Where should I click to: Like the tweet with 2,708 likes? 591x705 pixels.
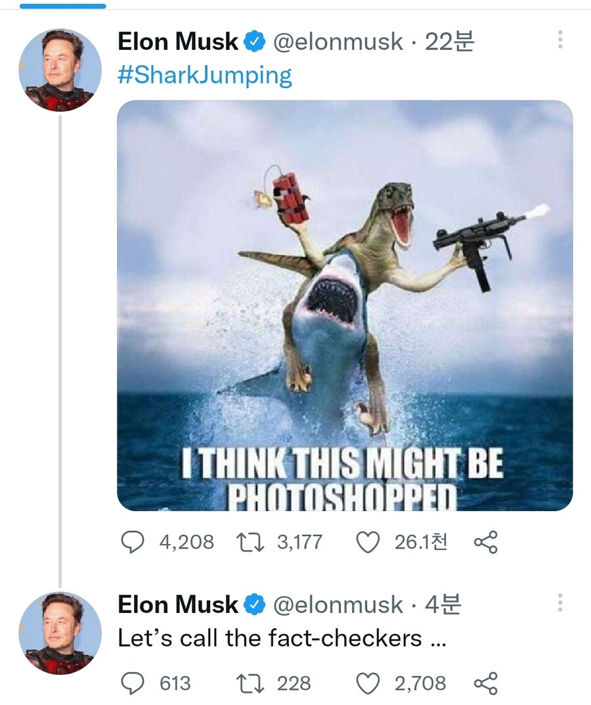[368, 683]
